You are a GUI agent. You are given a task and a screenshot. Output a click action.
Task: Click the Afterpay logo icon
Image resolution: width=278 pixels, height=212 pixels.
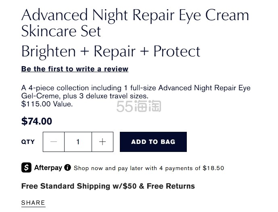(26, 168)
